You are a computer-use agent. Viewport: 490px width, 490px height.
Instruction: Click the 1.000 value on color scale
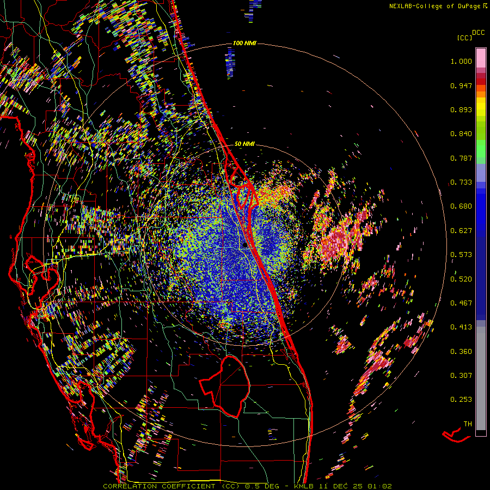461,61
